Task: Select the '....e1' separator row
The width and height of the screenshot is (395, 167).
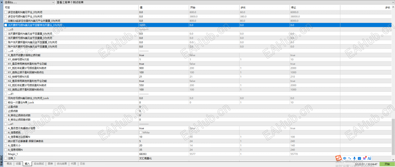Action: click(197, 124)
